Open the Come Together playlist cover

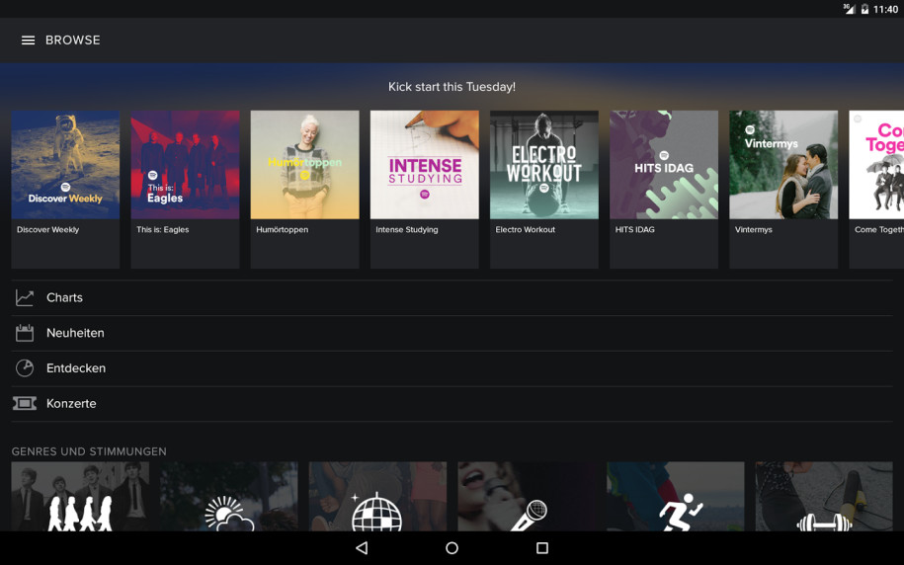pos(876,165)
